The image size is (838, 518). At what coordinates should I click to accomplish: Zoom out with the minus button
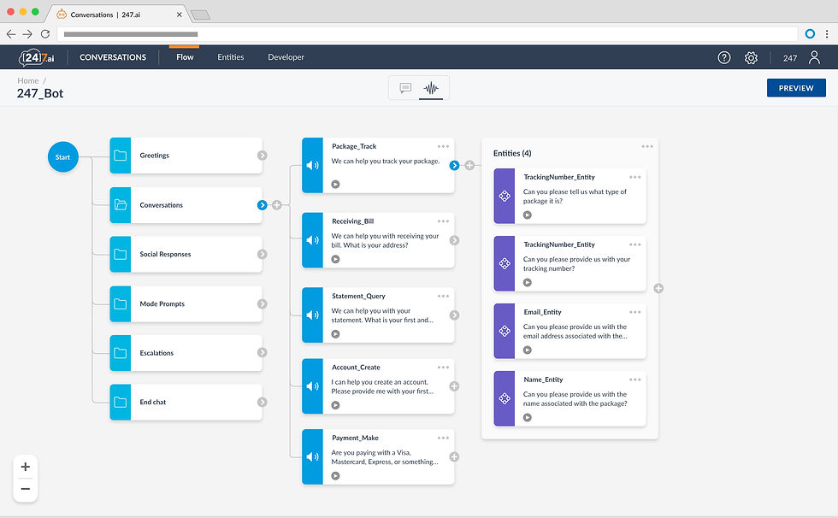click(x=25, y=489)
